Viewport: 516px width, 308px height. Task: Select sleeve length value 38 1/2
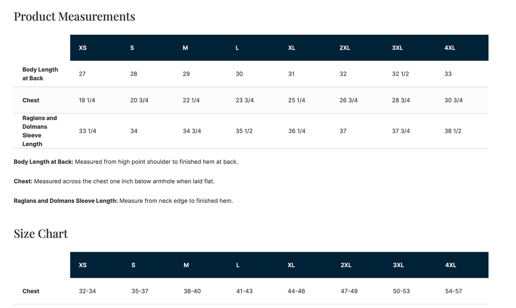coord(453,131)
